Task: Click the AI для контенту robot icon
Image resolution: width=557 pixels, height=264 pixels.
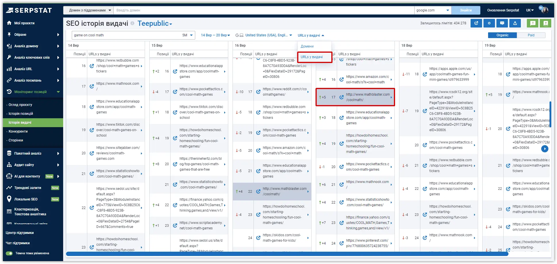Action: [9, 176]
